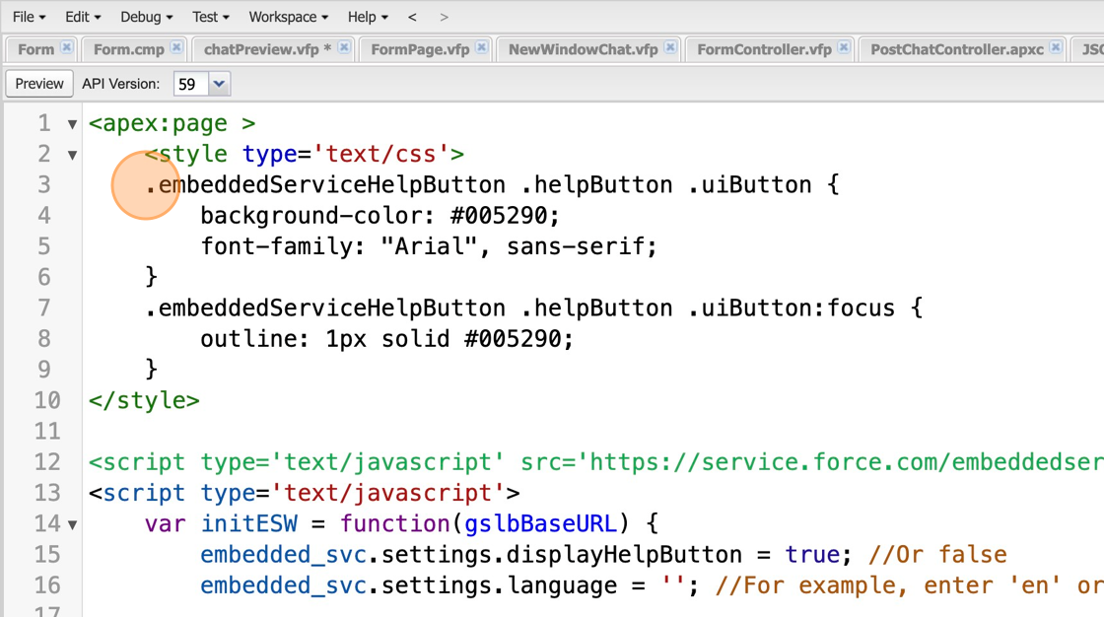This screenshot has width=1104, height=617.
Task: Collapse the style block on line 2
Action: 72,155
